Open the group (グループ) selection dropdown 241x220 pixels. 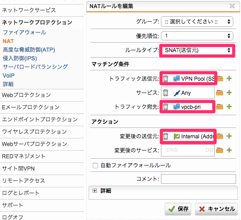[x=197, y=22]
